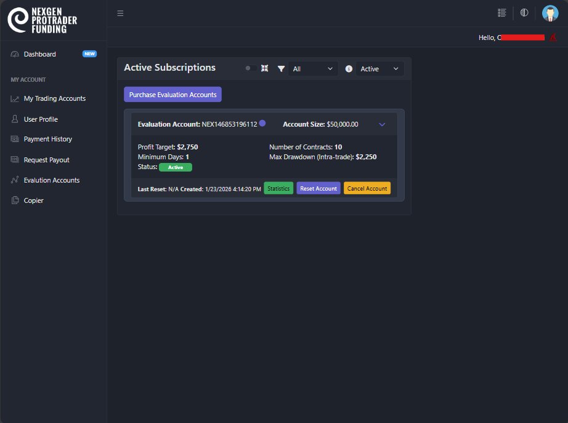This screenshot has height=423, width=568.
Task: Click the Dashboard gauge icon
Action: click(15, 54)
